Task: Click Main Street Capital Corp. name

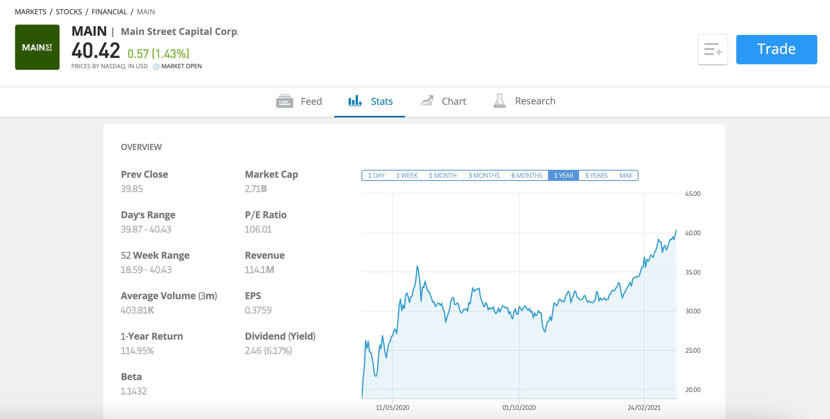Action: [180, 32]
